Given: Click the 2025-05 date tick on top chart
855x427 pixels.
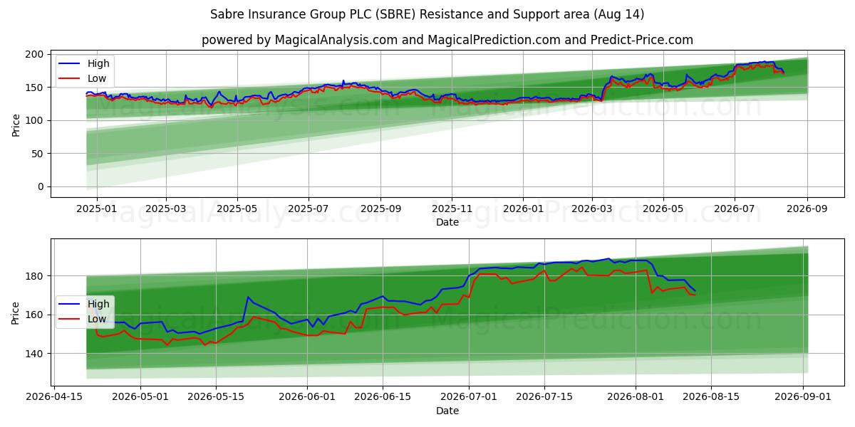Looking at the screenshot, I should coord(237,209).
